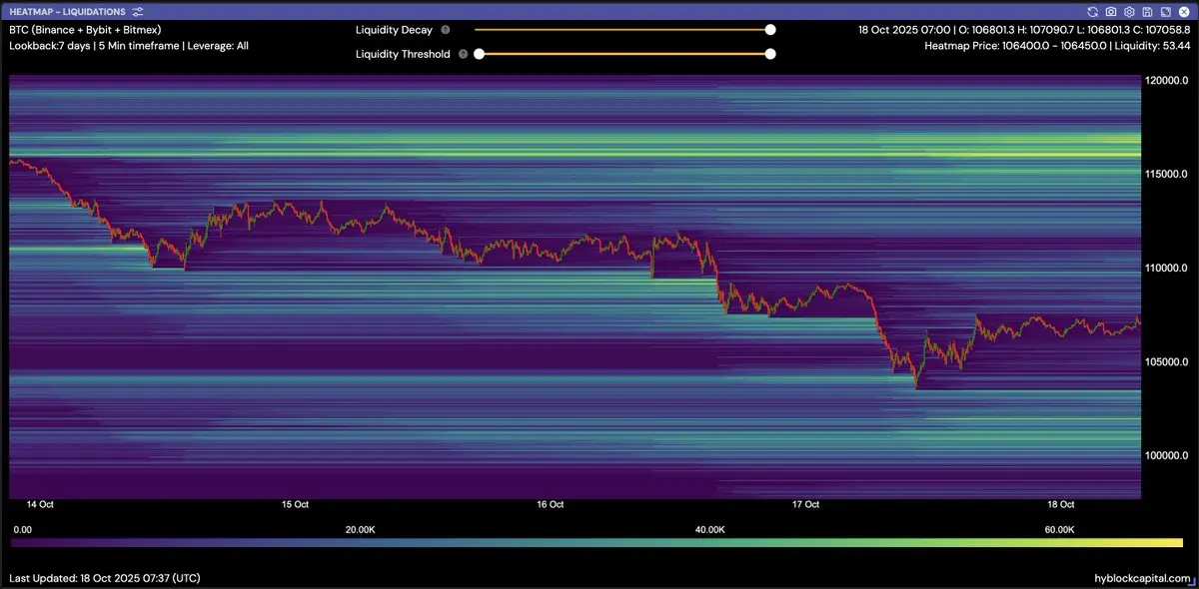
Task: Click the Liquidity Threshold left slider handle
Action: pos(479,54)
